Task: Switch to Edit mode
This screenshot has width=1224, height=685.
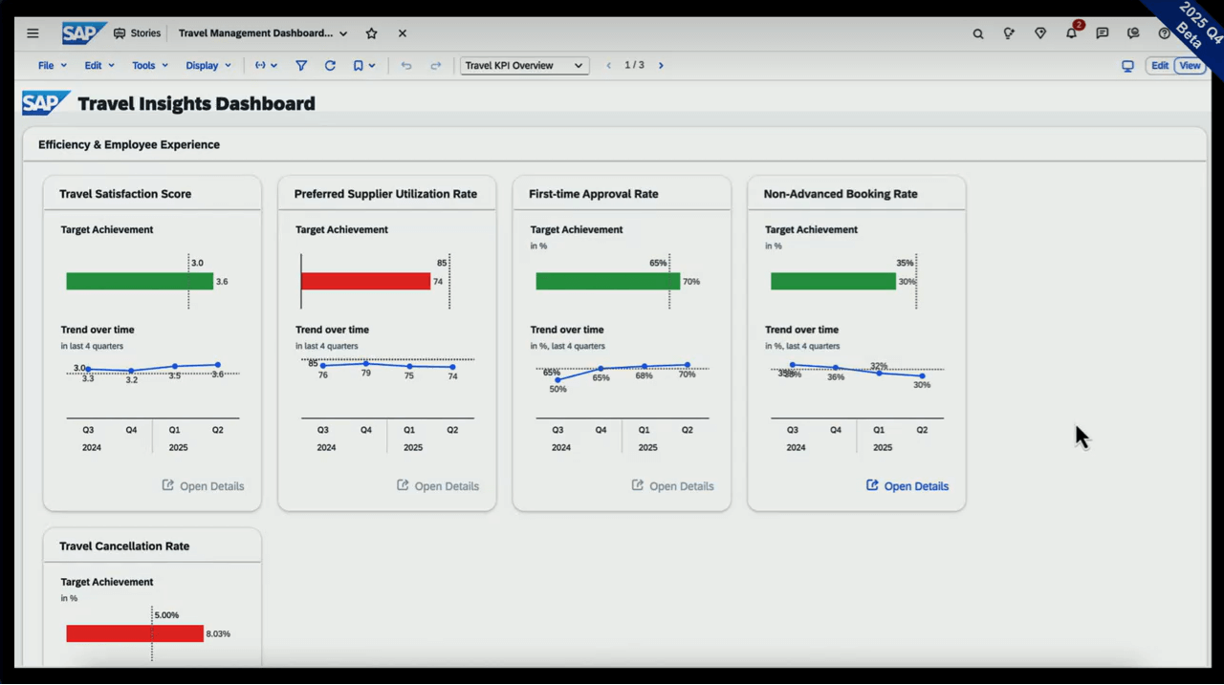Action: (x=1160, y=66)
